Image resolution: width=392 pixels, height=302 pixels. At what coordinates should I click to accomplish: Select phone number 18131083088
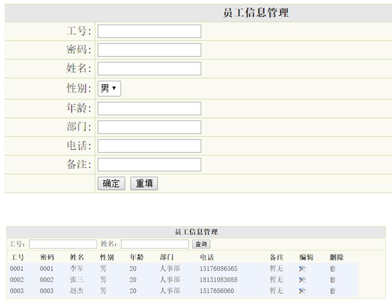218,280
